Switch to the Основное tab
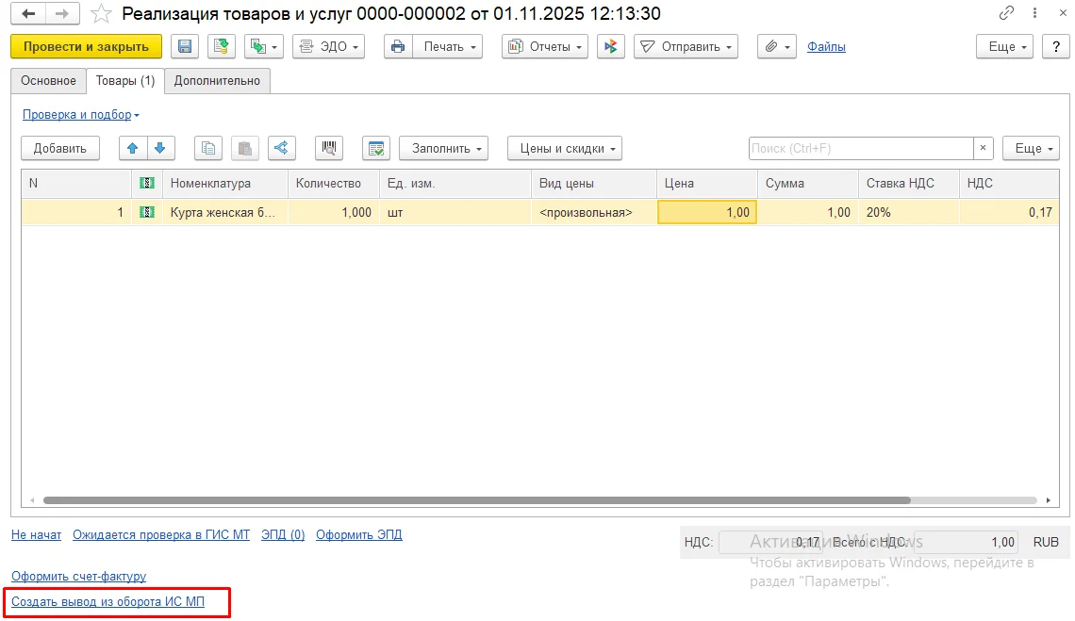Viewport: 1075px width, 621px height. coord(48,81)
